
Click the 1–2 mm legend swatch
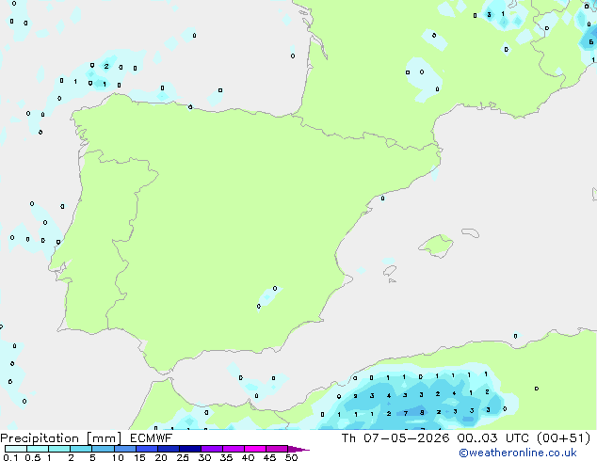click(x=59, y=449)
